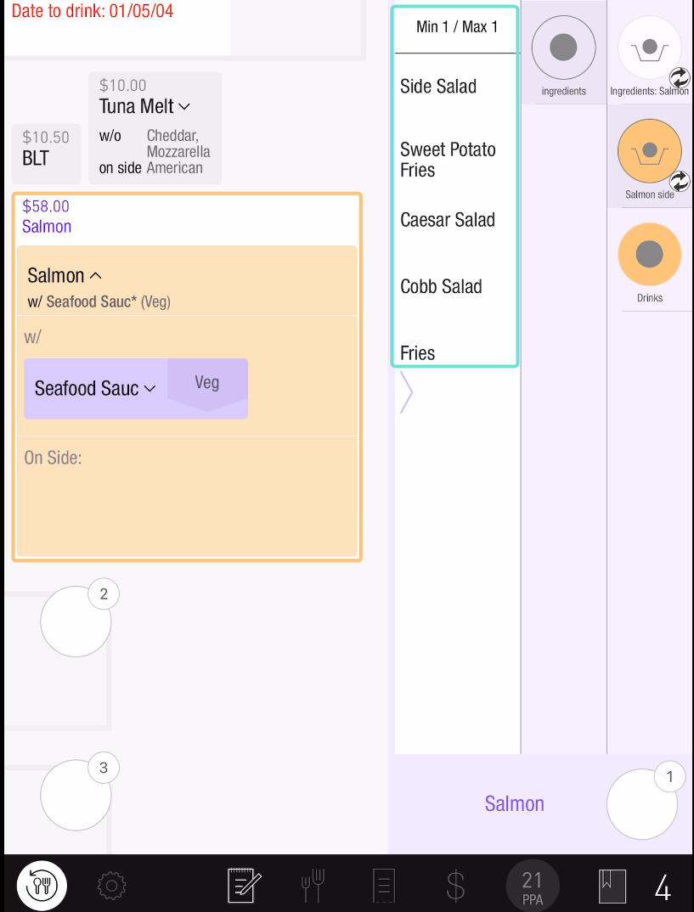Open the order notes pencil icon
The width and height of the screenshot is (694, 912).
click(x=244, y=887)
